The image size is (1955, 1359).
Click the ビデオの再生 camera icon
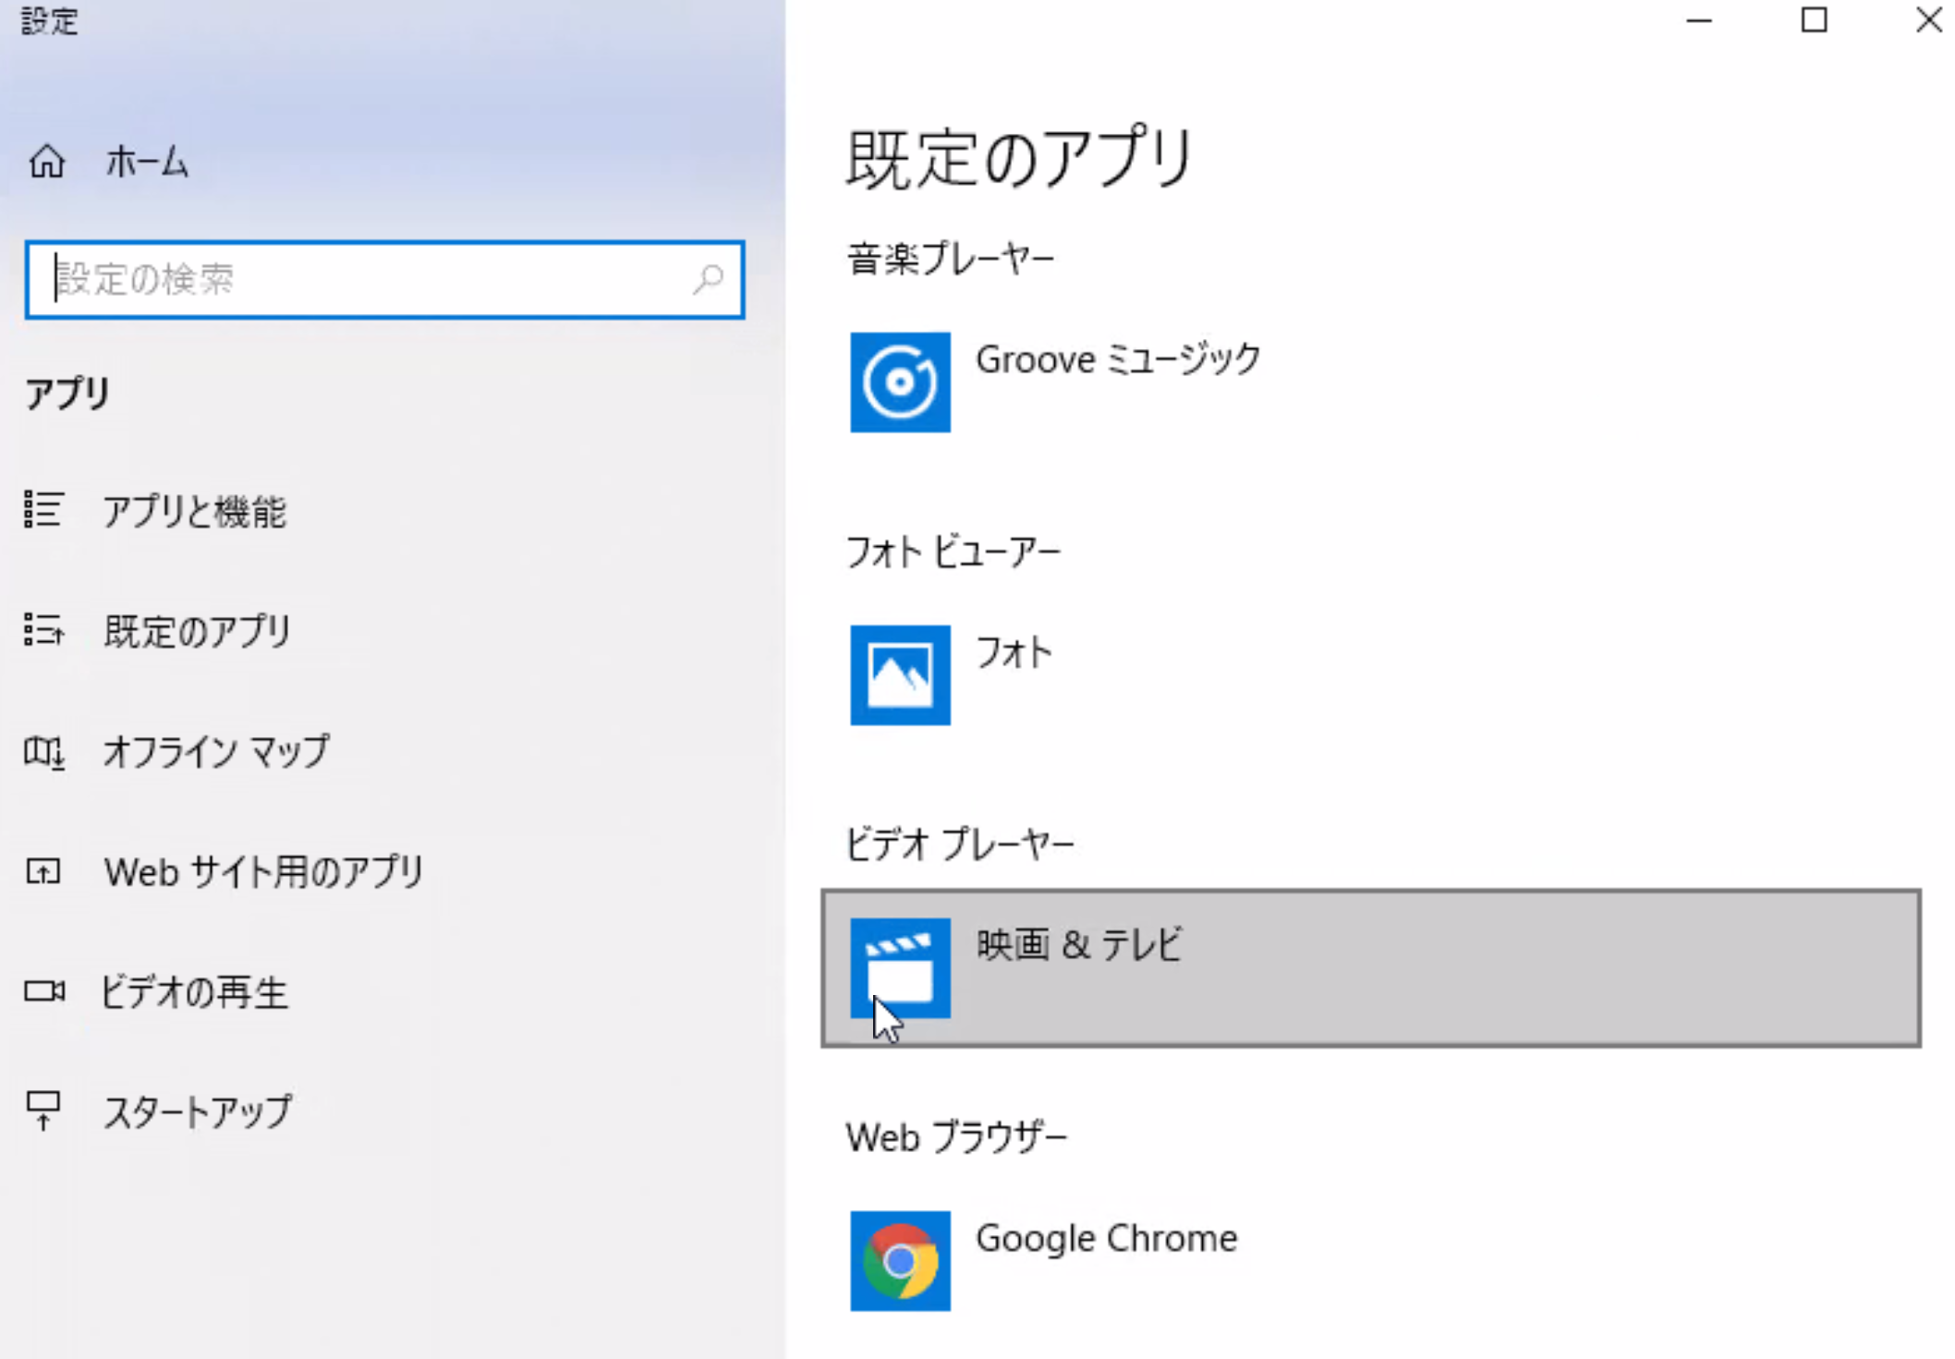tap(43, 991)
